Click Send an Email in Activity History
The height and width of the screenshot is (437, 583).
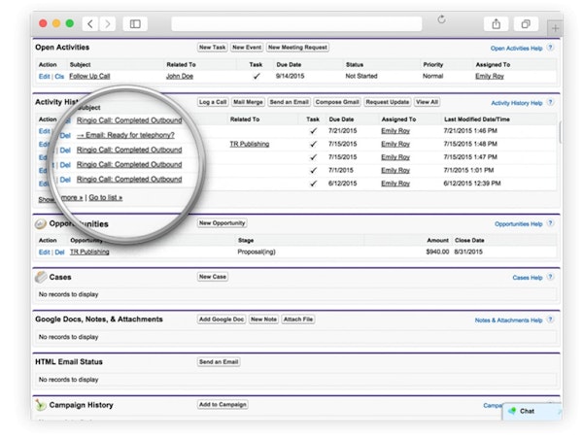(x=289, y=102)
